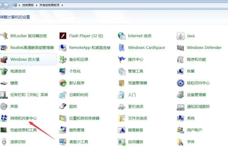Expand the arrow after 所有控制面板项 breadcrumb

[62, 5]
